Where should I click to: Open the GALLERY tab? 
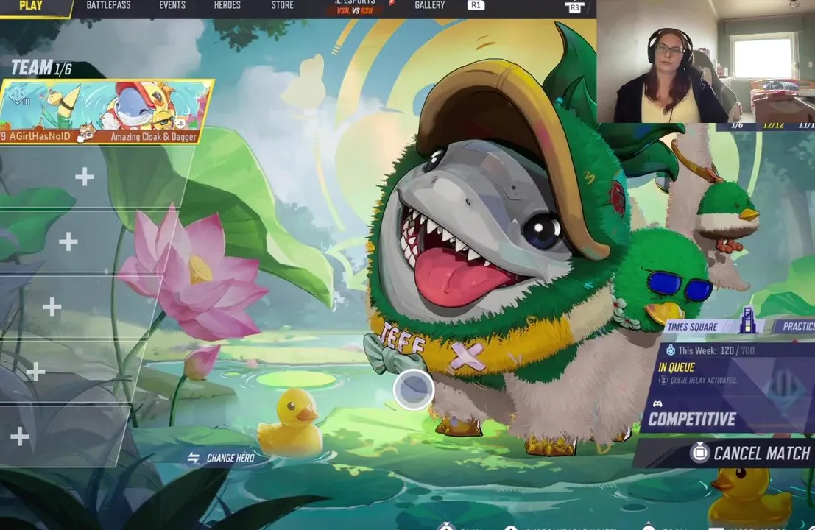[429, 5]
